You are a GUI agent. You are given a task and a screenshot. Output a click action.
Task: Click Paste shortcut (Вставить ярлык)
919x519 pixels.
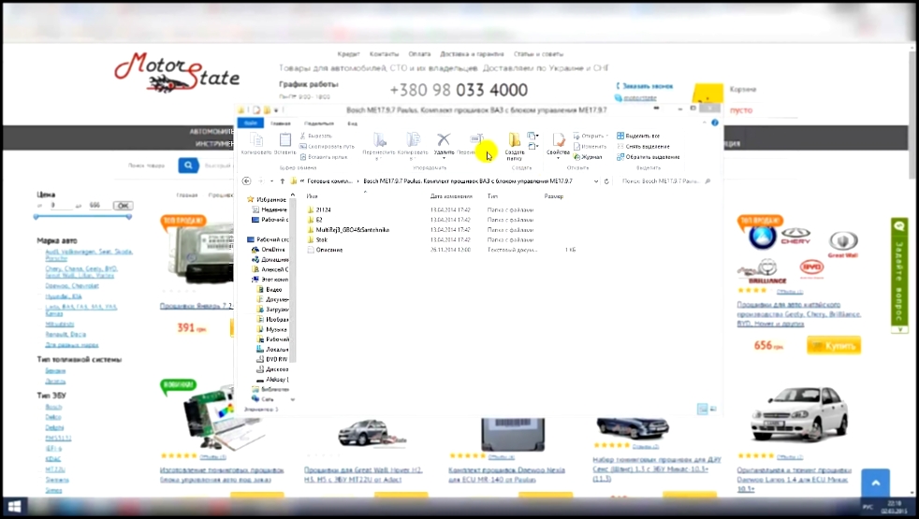pos(324,157)
